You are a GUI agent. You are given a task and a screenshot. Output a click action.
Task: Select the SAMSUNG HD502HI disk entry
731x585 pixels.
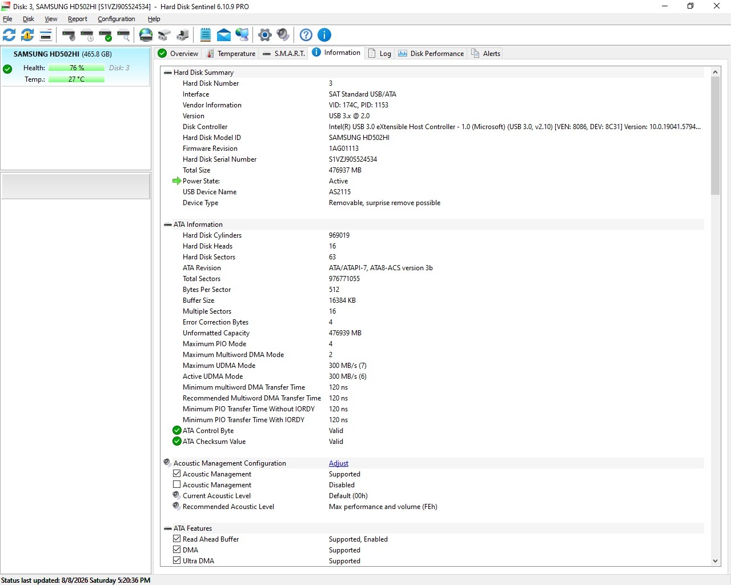76,67
